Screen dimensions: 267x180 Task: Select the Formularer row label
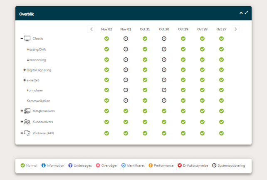pyautogui.click(x=35, y=90)
